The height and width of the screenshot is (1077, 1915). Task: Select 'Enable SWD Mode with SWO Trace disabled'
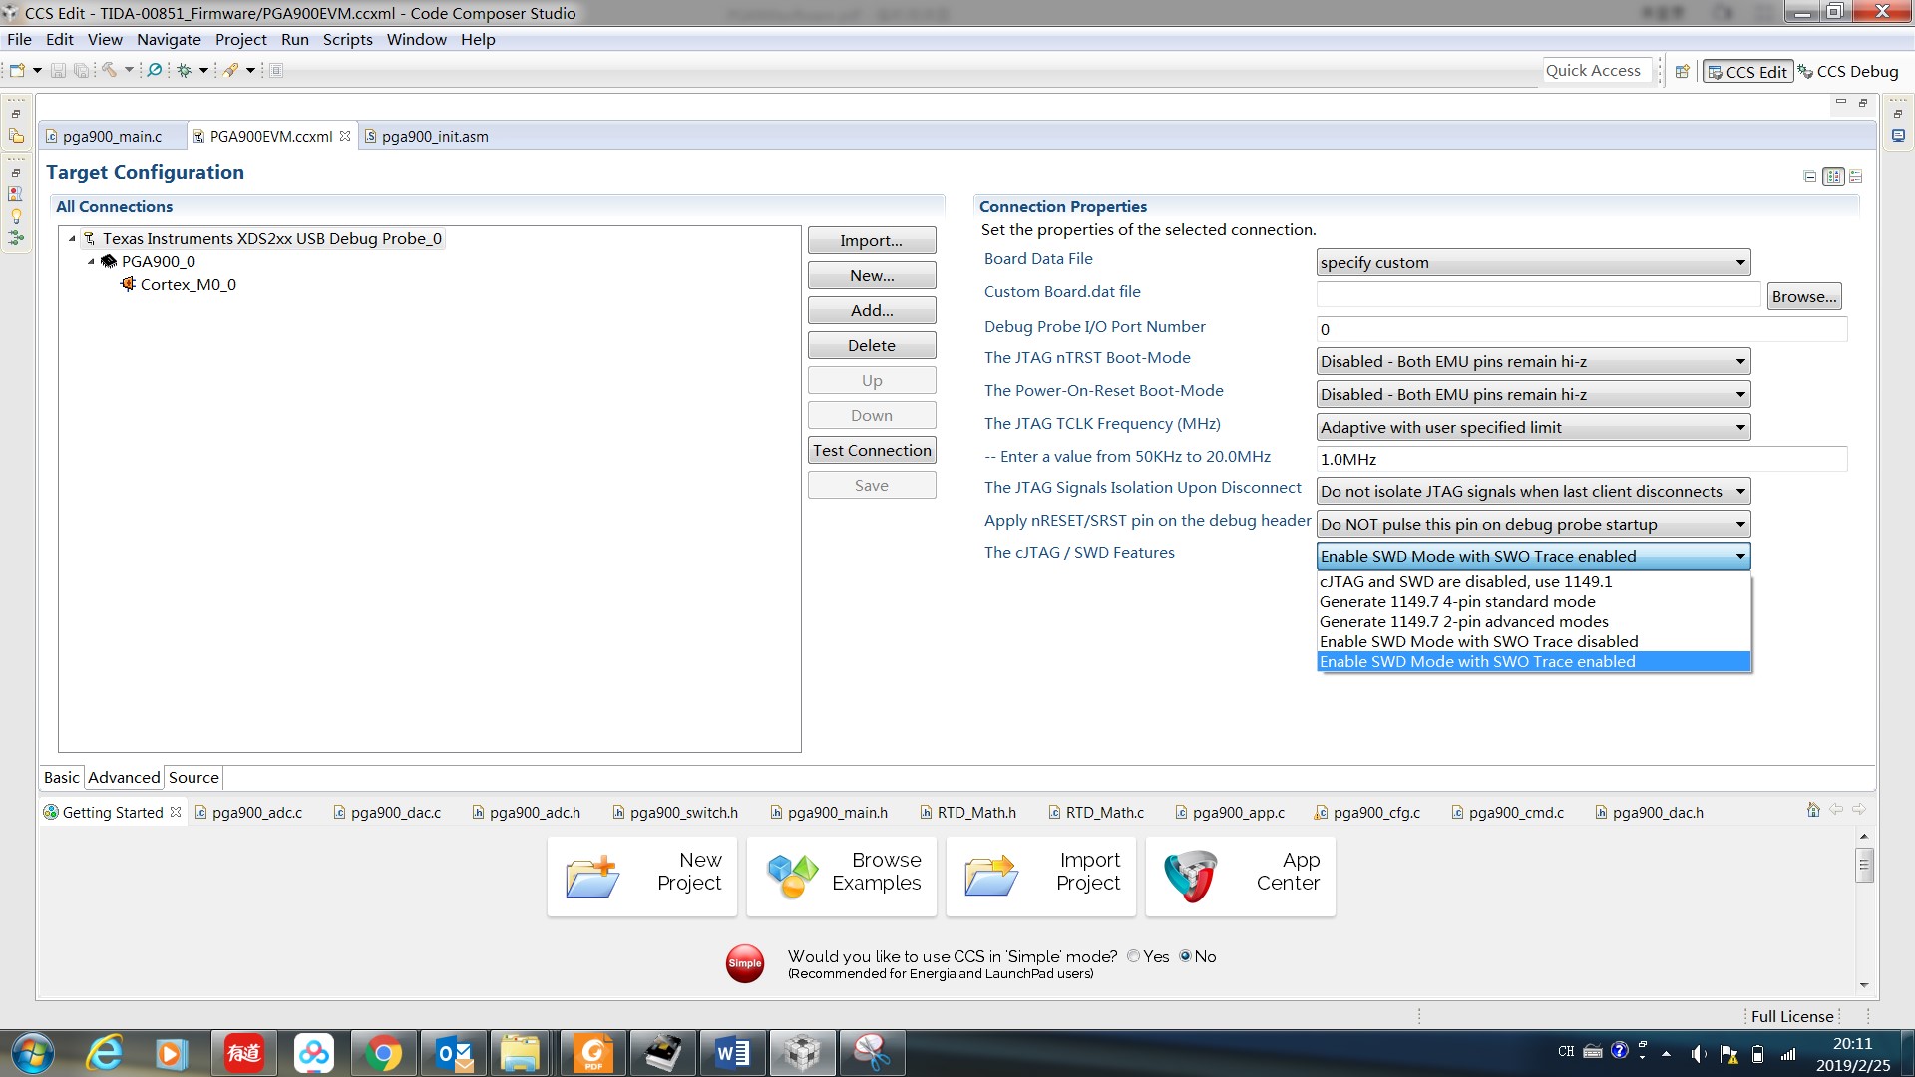tap(1534, 642)
